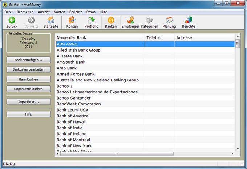Click the Importieren... button
Screen dimensions: 247x169
coord(28,102)
